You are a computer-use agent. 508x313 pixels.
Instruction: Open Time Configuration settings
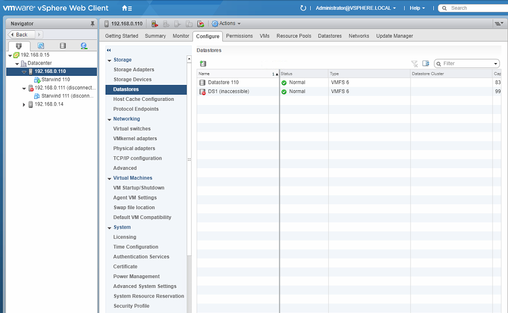point(136,247)
